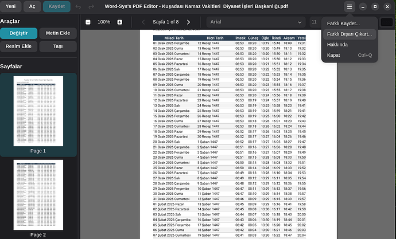Click the black text color swatch
Viewport: 396px width, 239px height.
(387, 22)
